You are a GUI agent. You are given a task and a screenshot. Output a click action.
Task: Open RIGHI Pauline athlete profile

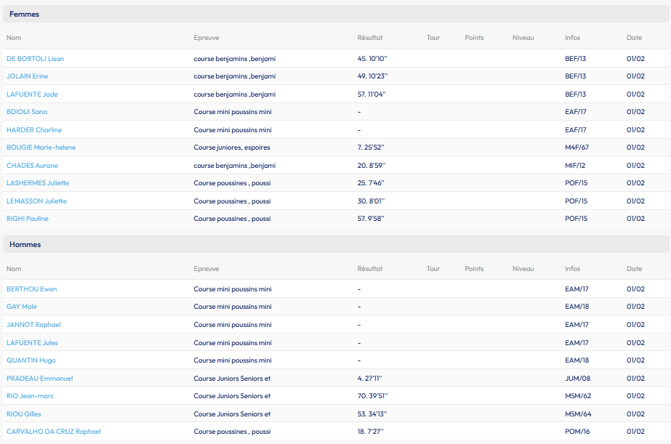click(x=28, y=219)
